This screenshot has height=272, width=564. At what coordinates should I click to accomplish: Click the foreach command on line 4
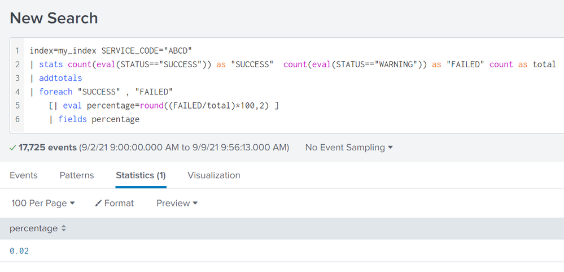55,92
